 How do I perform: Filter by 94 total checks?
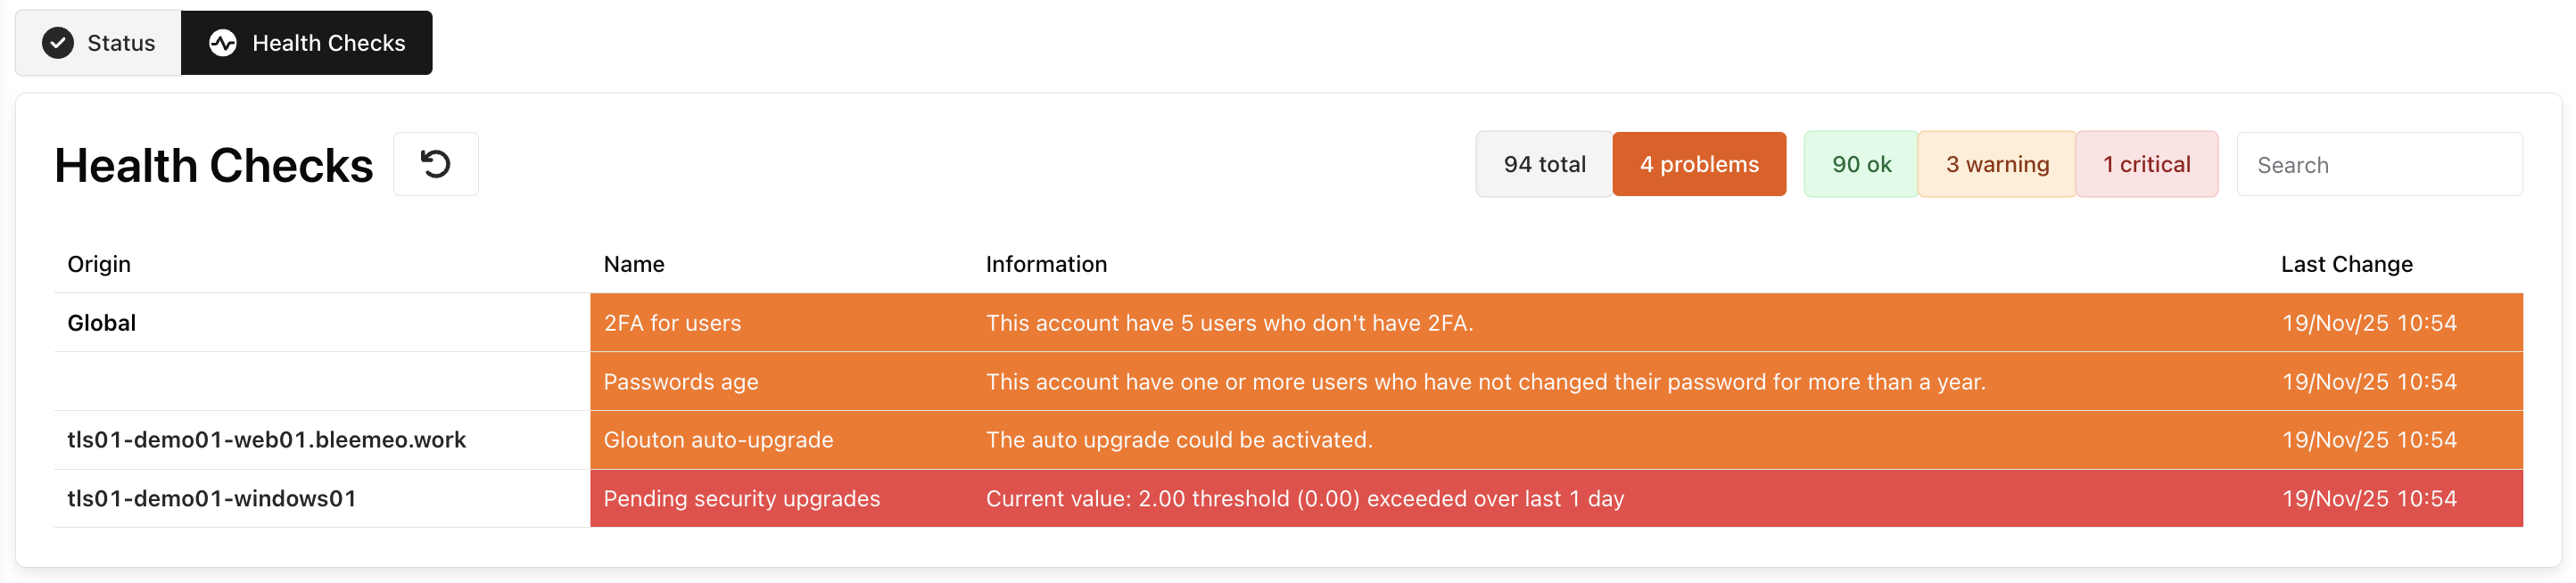[1543, 163]
